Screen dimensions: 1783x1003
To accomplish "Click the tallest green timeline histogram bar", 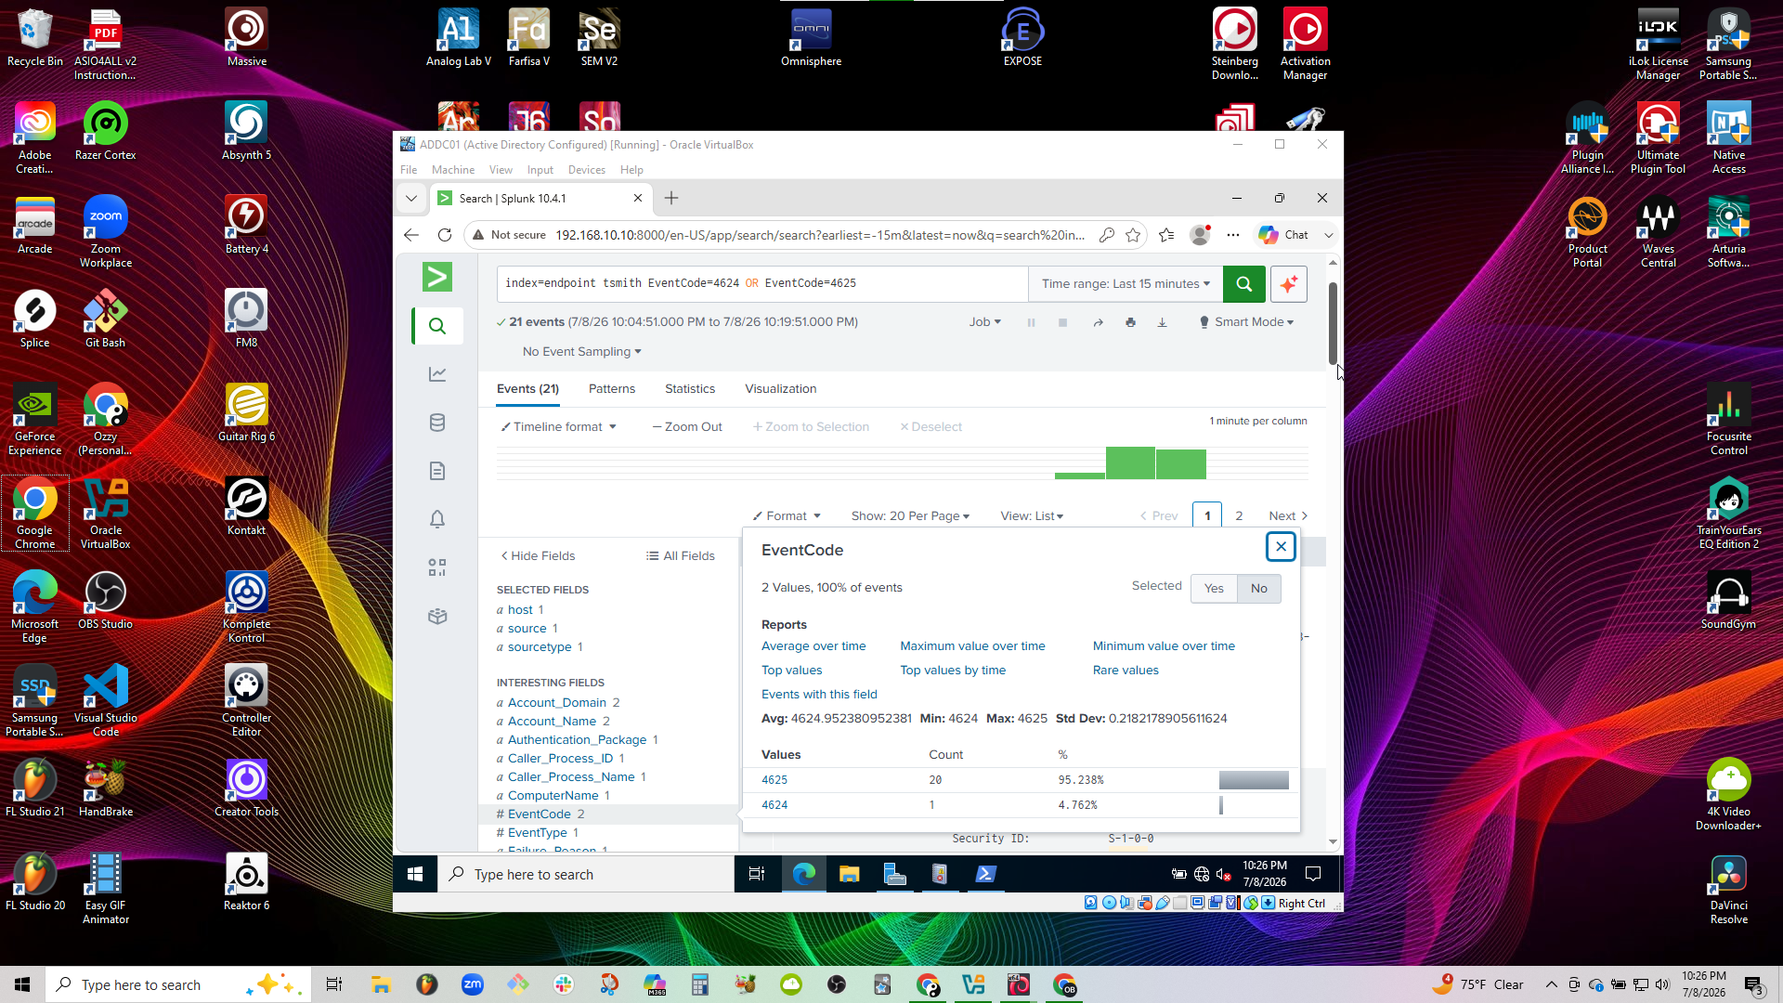I will [x=1130, y=462].
